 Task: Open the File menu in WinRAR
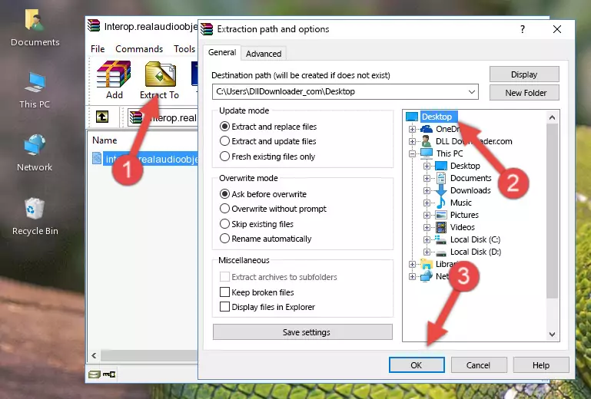(x=98, y=49)
